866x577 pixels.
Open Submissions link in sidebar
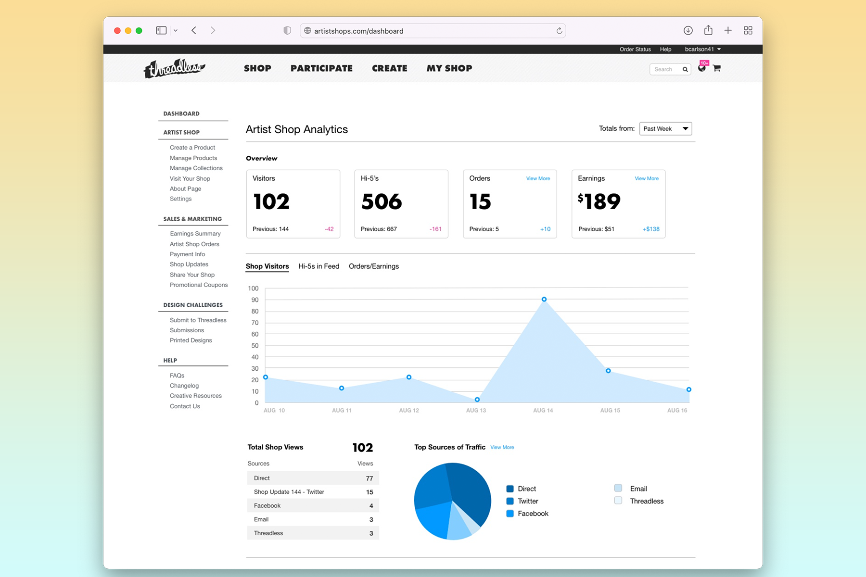(x=187, y=330)
